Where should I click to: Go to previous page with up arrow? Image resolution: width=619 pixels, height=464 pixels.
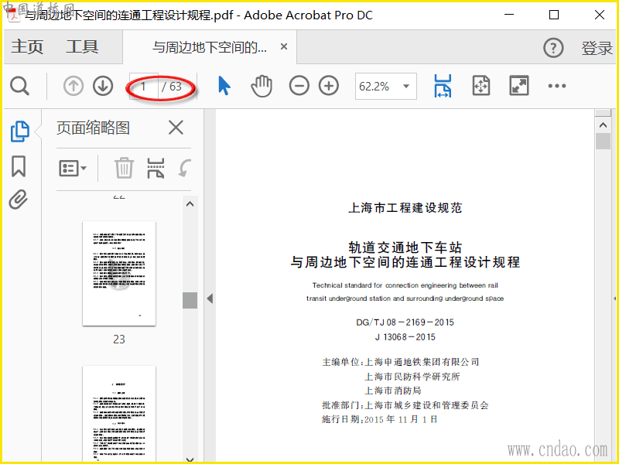click(x=73, y=86)
